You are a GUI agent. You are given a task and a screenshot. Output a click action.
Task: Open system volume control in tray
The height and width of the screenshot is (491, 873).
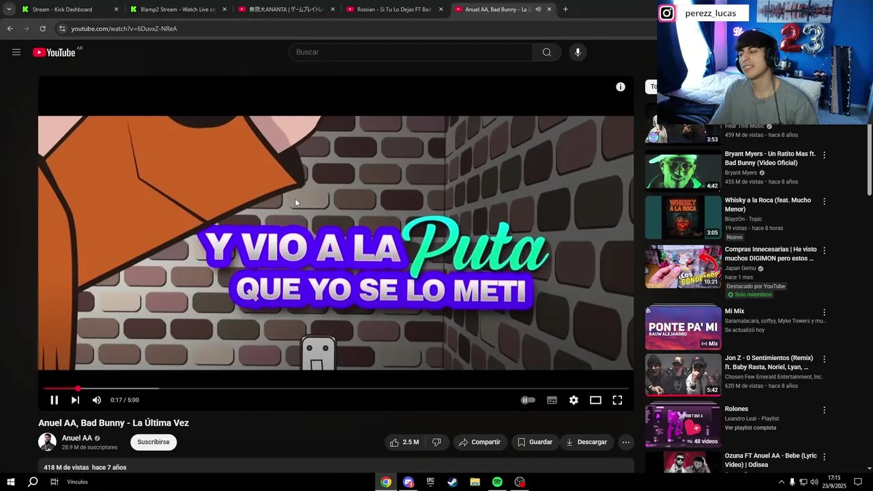pos(814,482)
